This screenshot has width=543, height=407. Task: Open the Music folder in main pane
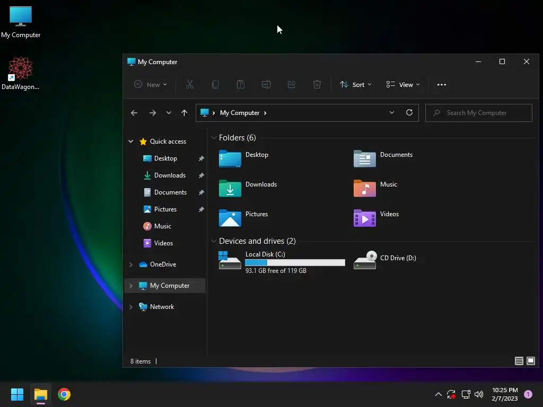pyautogui.click(x=375, y=188)
